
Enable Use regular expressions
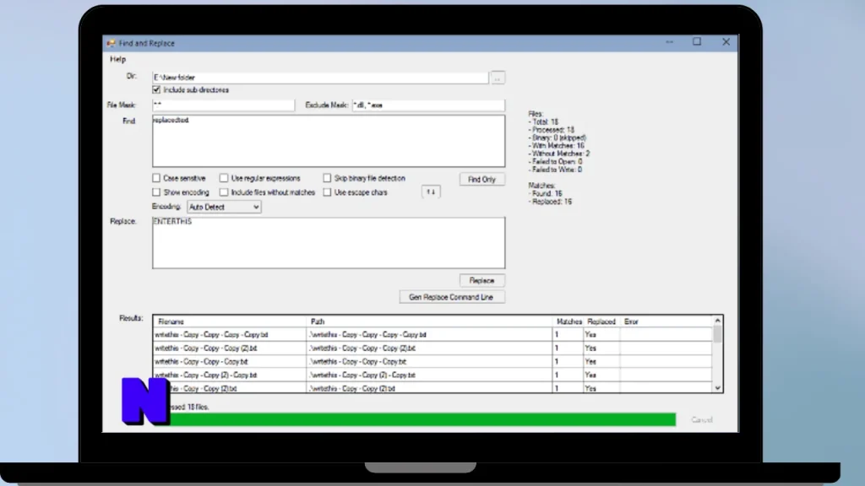[224, 178]
